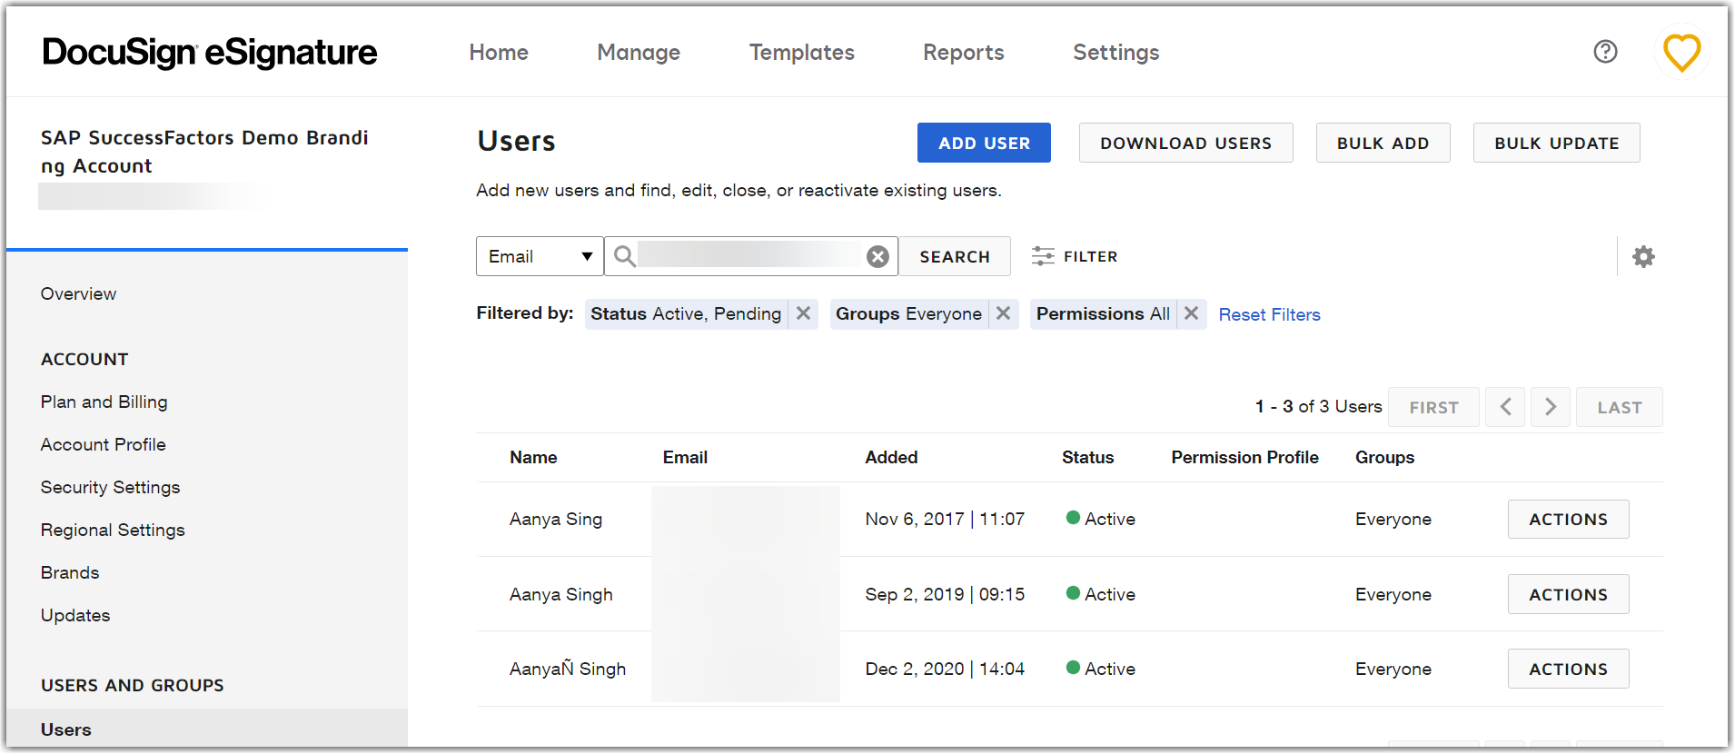Viewport: 1735px width, 754px height.
Task: Open Plan and Billing settings
Action: 104,402
